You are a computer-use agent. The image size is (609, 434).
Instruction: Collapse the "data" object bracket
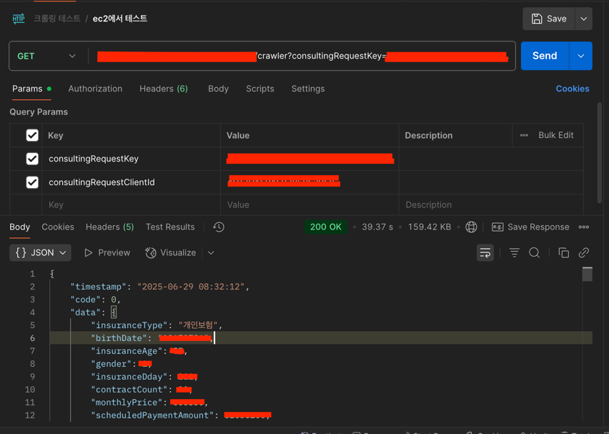[x=114, y=312]
